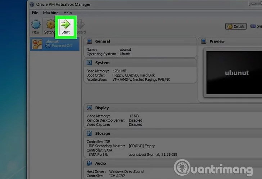Click the ubunut preview thumbnail

(234, 73)
